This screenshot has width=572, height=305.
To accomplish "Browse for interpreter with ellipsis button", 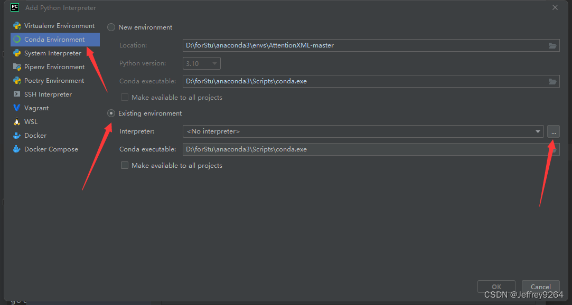I will pos(554,131).
